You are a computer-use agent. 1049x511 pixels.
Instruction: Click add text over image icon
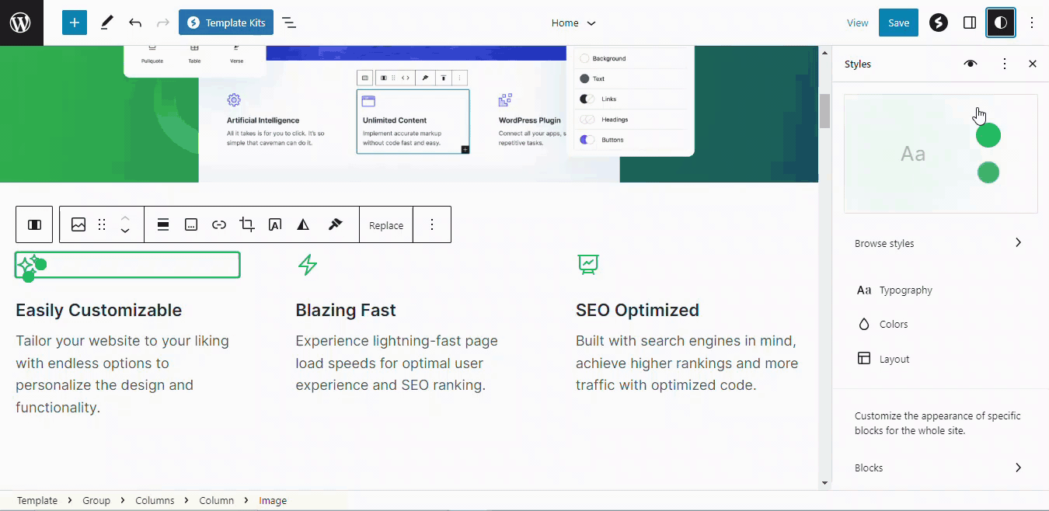(275, 224)
